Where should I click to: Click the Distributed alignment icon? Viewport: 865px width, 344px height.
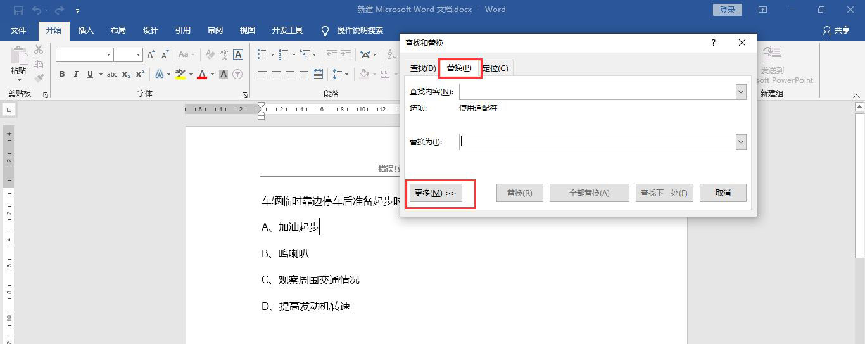pos(318,74)
